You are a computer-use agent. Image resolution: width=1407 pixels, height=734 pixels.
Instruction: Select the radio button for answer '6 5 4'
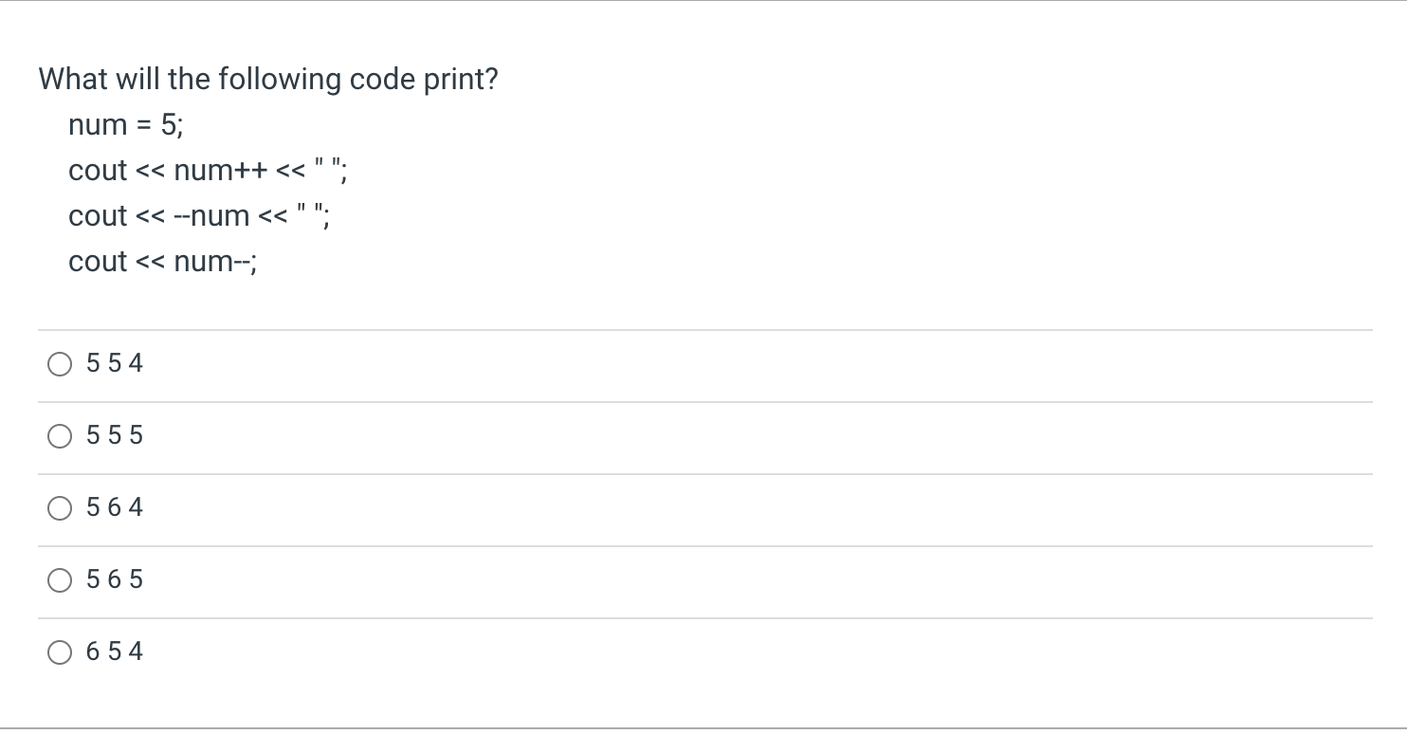[59, 652]
